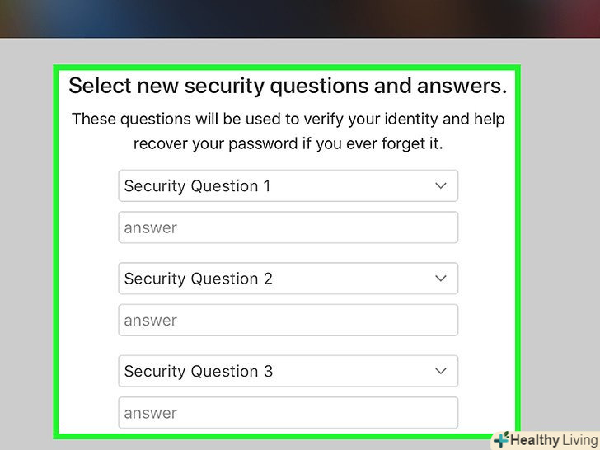Click the dark banner image at the top
Image resolution: width=600 pixels, height=450 pixels.
[300, 18]
